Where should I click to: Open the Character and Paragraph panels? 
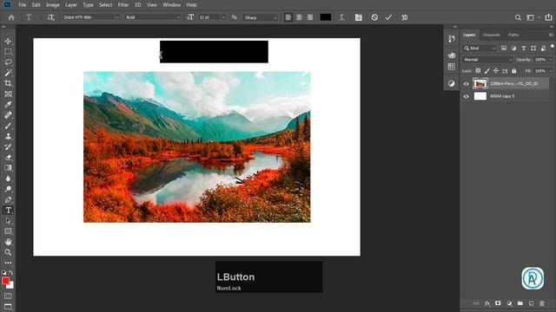pyautogui.click(x=359, y=17)
